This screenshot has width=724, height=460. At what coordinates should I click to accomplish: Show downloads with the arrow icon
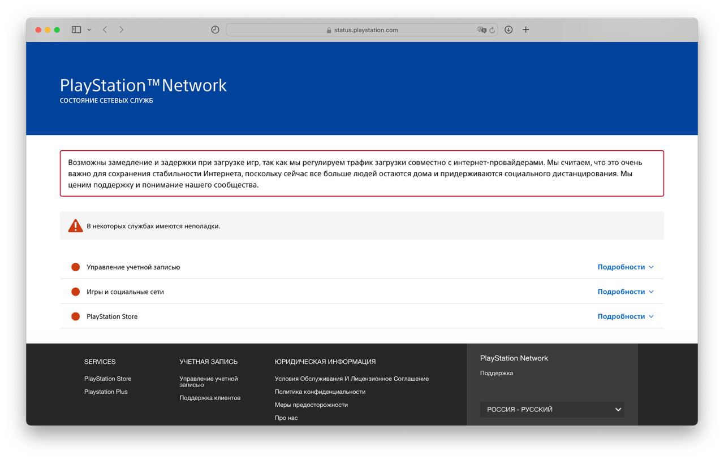point(508,30)
